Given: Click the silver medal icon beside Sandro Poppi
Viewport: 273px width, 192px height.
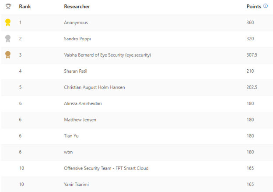Looking at the screenshot, I should 8,39.
